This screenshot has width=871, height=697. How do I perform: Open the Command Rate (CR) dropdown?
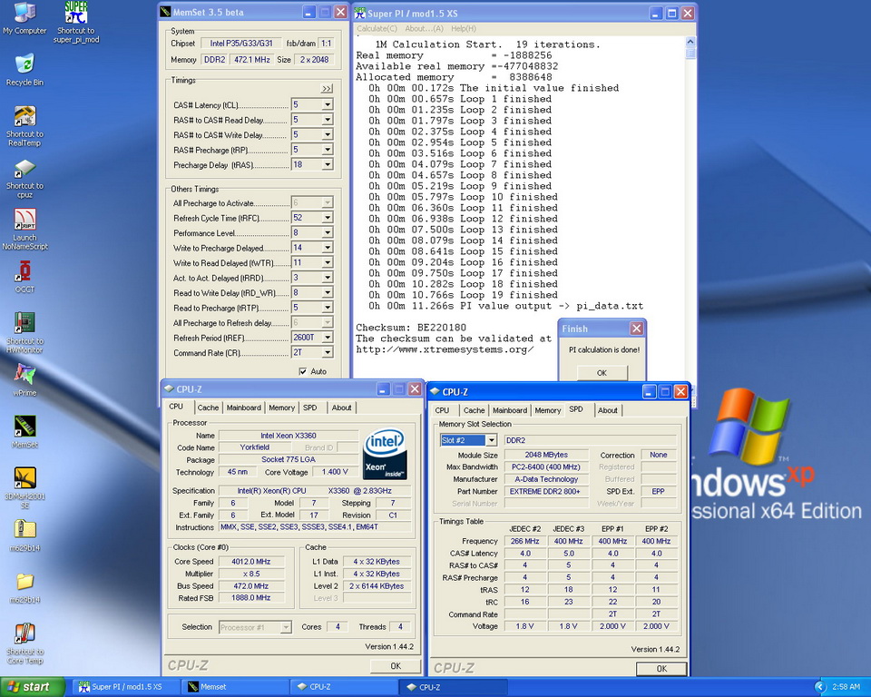click(328, 352)
